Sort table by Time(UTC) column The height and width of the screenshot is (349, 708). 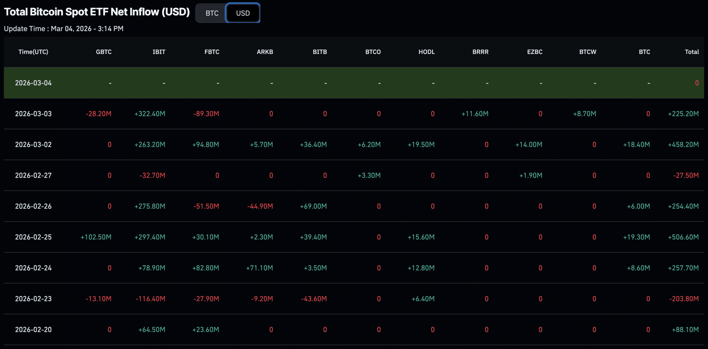[x=33, y=52]
